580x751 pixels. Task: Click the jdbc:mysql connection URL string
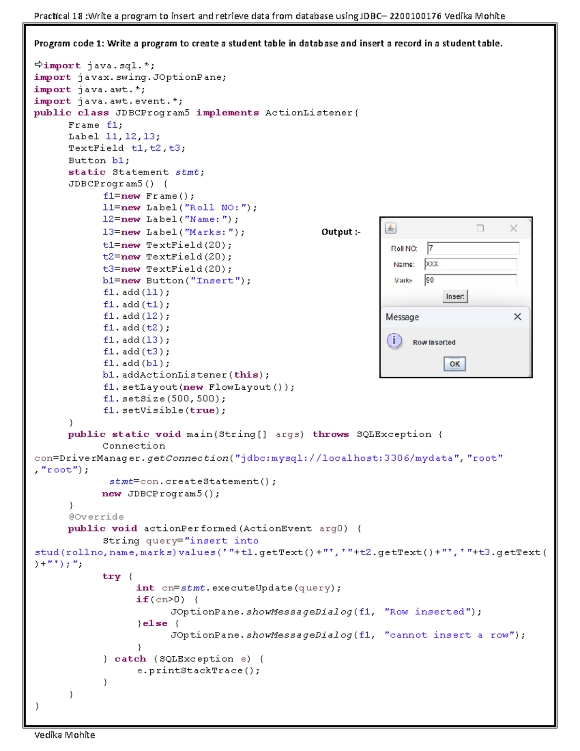click(347, 458)
